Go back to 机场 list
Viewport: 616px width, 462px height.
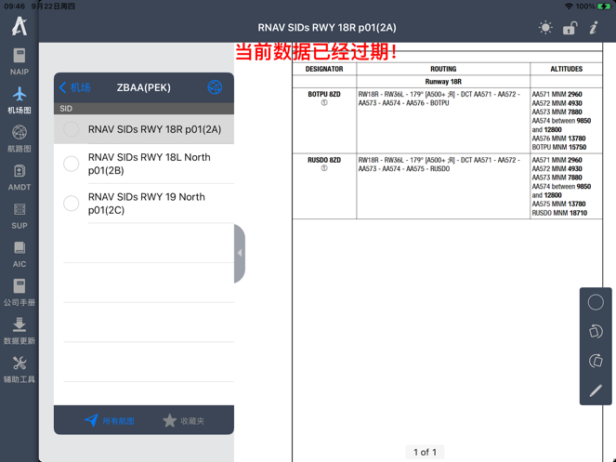click(x=75, y=88)
